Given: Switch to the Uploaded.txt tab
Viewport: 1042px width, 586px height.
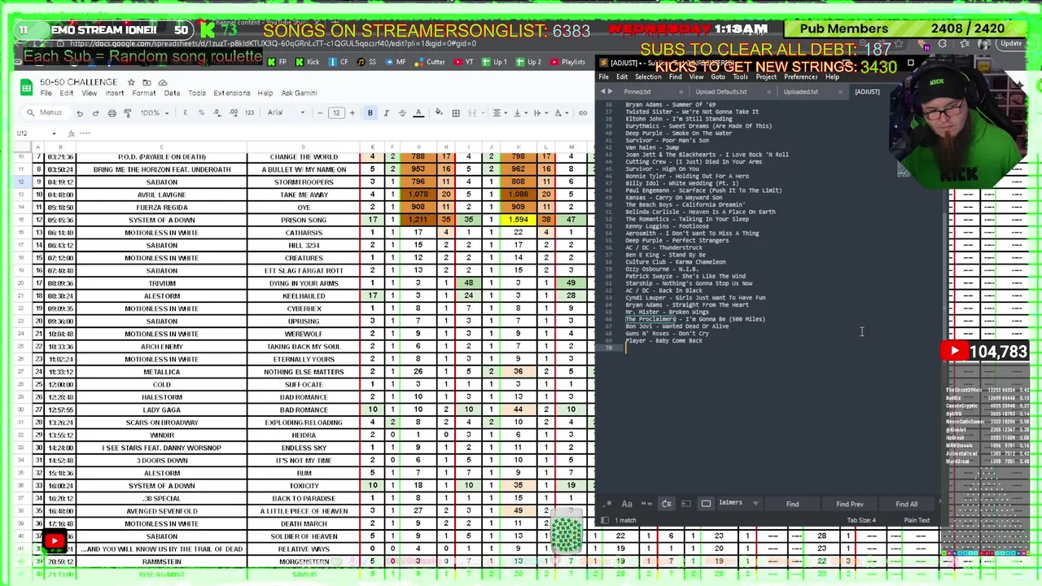Looking at the screenshot, I should click(x=800, y=92).
